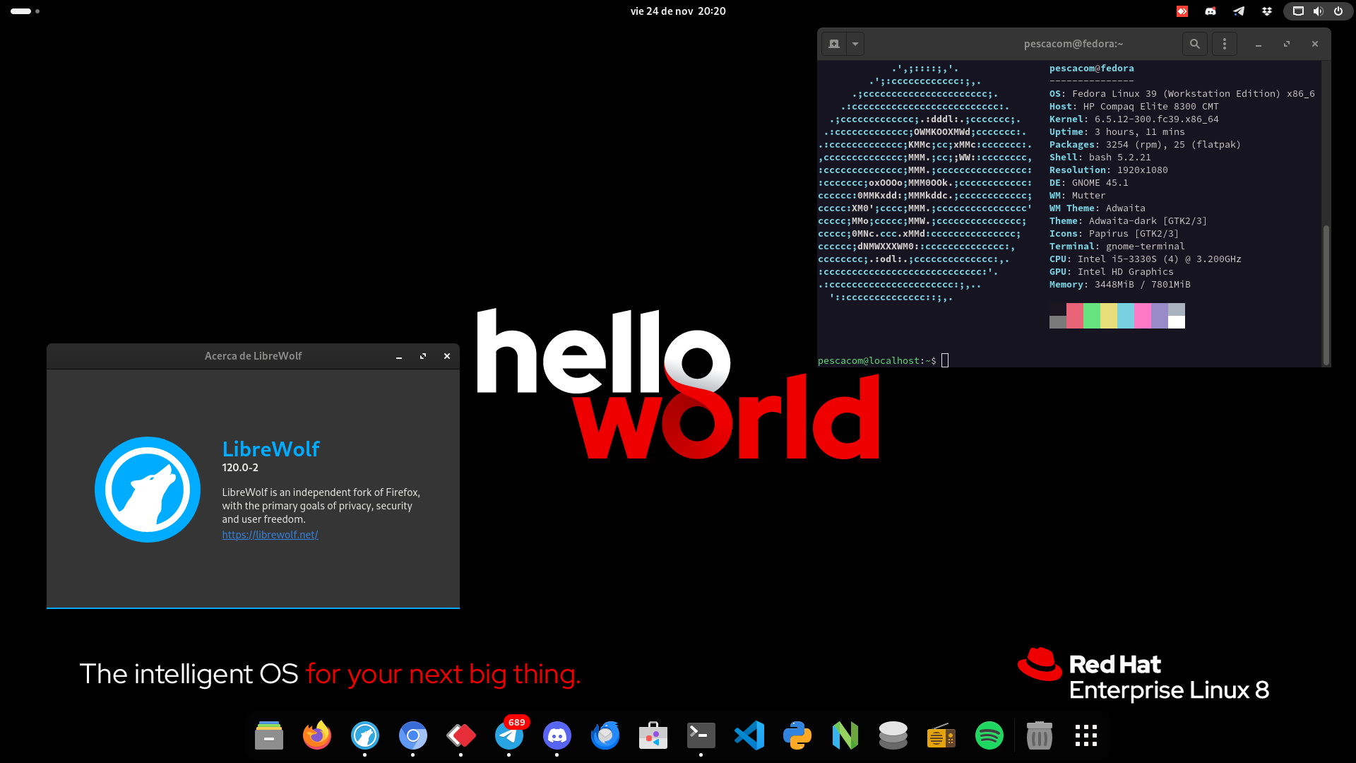Click the Icons: Papirus [GTK2/3] line
Viewport: 1356px width, 763px height.
[1114, 234]
